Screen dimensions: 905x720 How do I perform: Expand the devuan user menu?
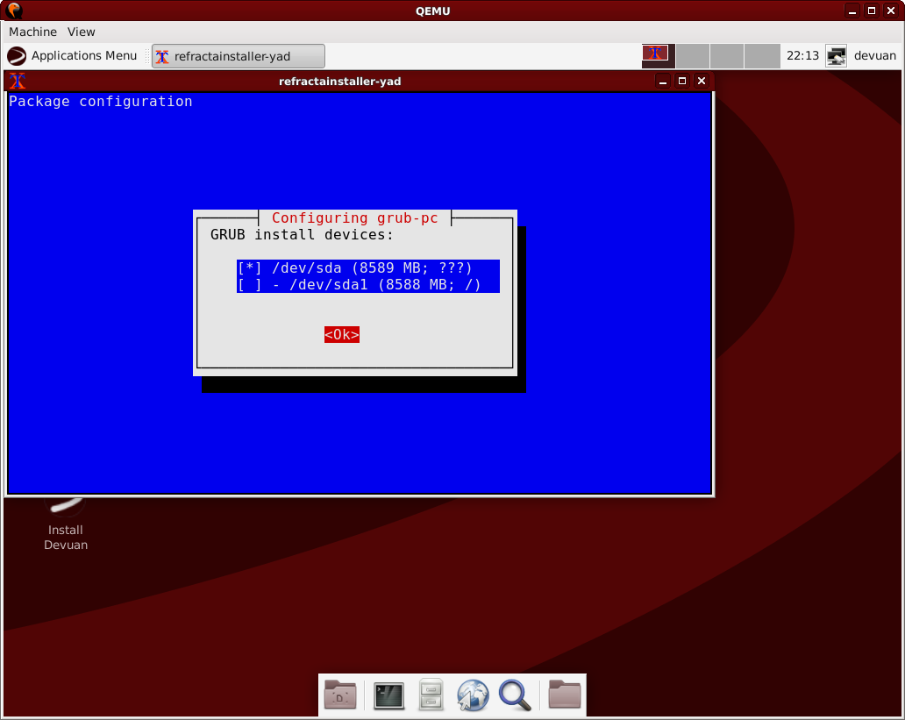click(x=875, y=56)
